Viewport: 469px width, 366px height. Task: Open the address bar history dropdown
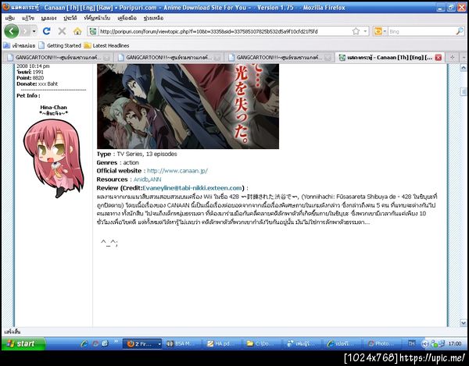[365, 31]
